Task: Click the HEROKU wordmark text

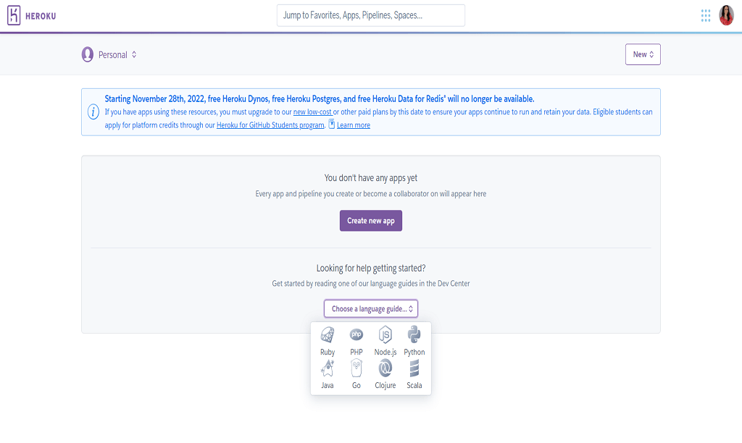Action: 41,16
